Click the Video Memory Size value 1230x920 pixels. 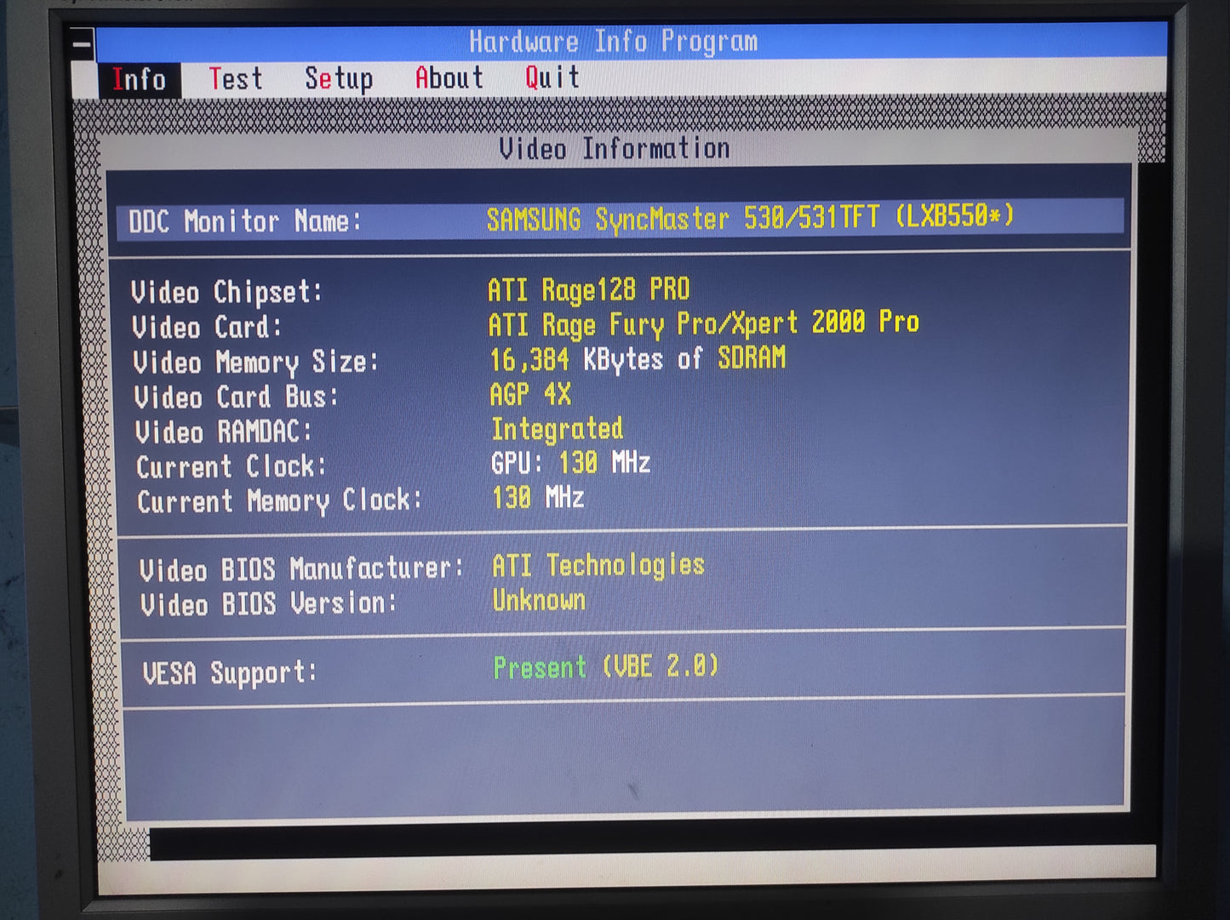[637, 359]
